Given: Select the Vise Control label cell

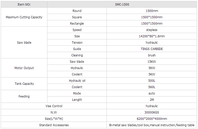Looking at the screenshot, I should (x=54, y=106).
